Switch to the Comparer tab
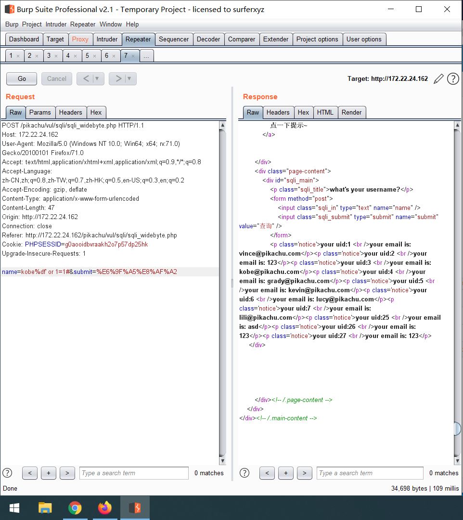The width and height of the screenshot is (463, 520). pyautogui.click(x=242, y=39)
